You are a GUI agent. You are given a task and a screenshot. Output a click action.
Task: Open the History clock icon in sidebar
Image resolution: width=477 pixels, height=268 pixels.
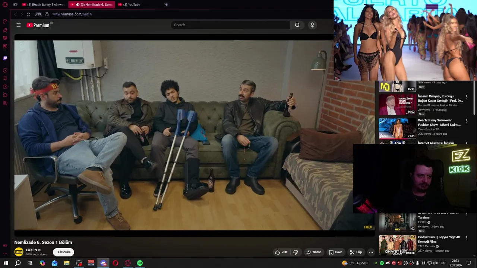tap(5, 87)
